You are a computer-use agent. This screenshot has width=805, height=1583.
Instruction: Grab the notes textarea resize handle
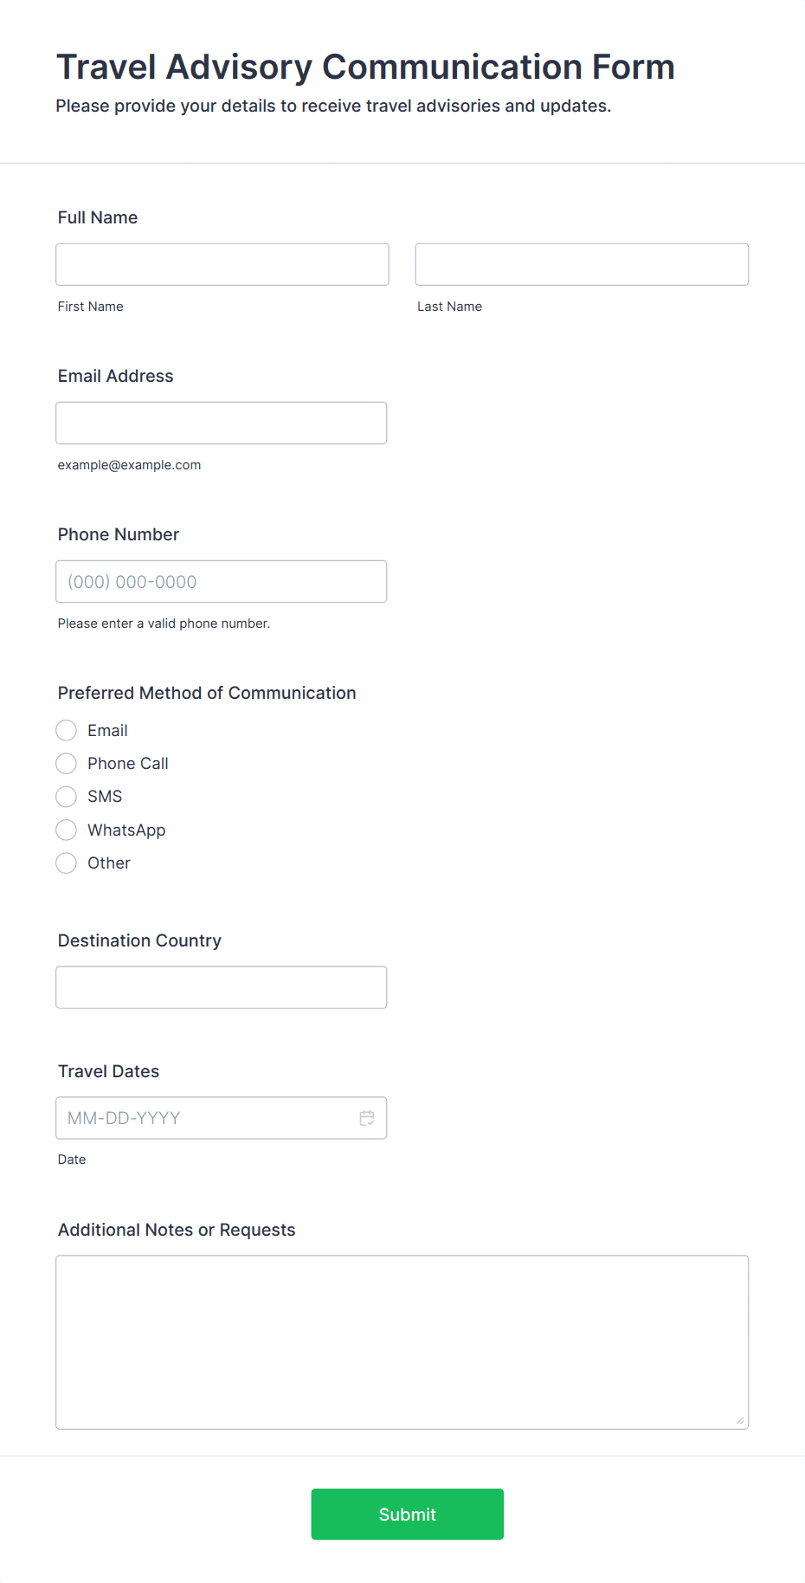[x=740, y=1420]
